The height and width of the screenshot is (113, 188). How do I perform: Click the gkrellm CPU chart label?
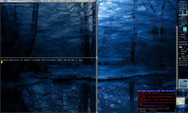(x=183, y=16)
